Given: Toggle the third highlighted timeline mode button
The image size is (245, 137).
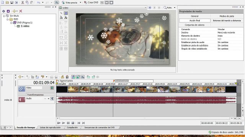Looking at the screenshot, I should [83, 77].
